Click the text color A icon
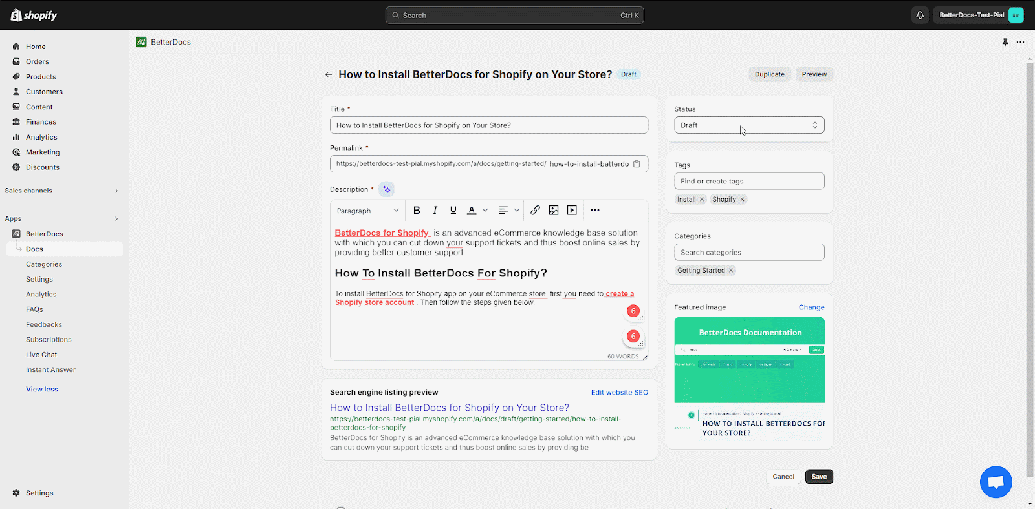Image resolution: width=1035 pixels, height=509 pixels. pyautogui.click(x=472, y=210)
